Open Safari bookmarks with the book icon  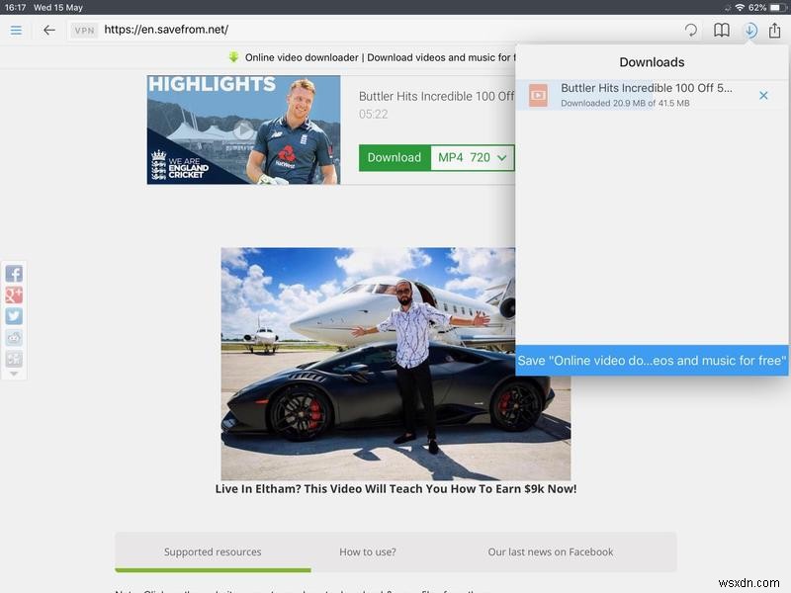(721, 31)
